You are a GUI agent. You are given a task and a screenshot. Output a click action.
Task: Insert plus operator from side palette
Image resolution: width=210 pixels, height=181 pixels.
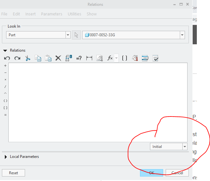pyautogui.click(x=5, y=65)
